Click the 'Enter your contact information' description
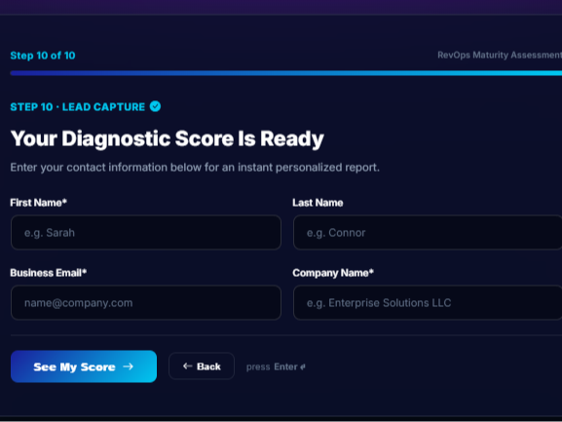This screenshot has height=422, width=562. (x=195, y=168)
